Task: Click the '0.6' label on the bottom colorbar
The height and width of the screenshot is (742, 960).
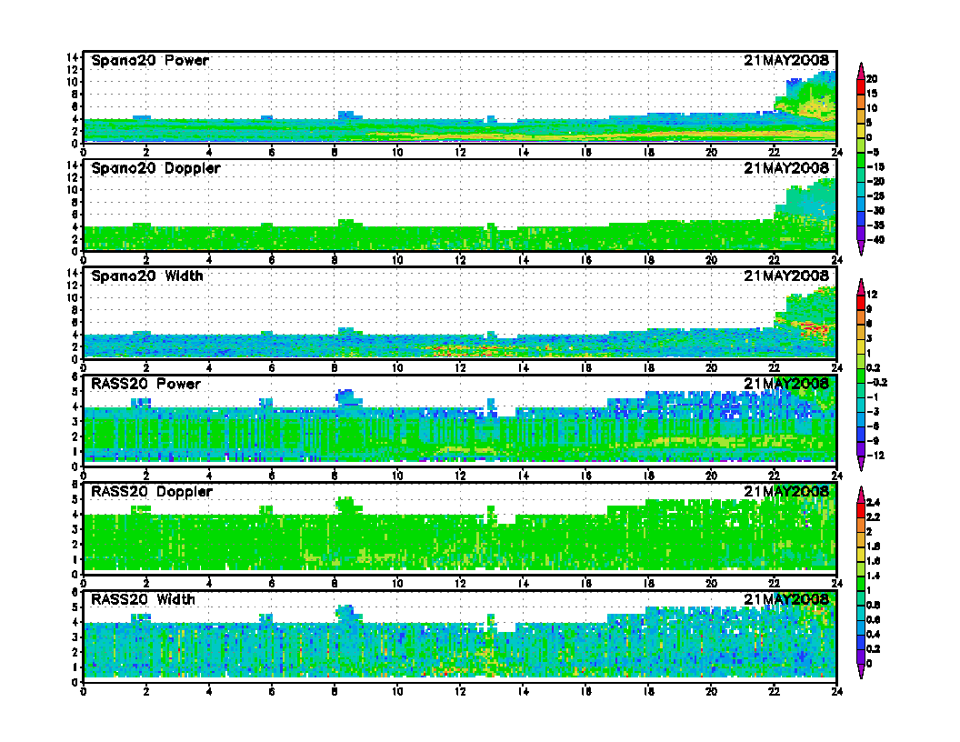Action: point(874,619)
